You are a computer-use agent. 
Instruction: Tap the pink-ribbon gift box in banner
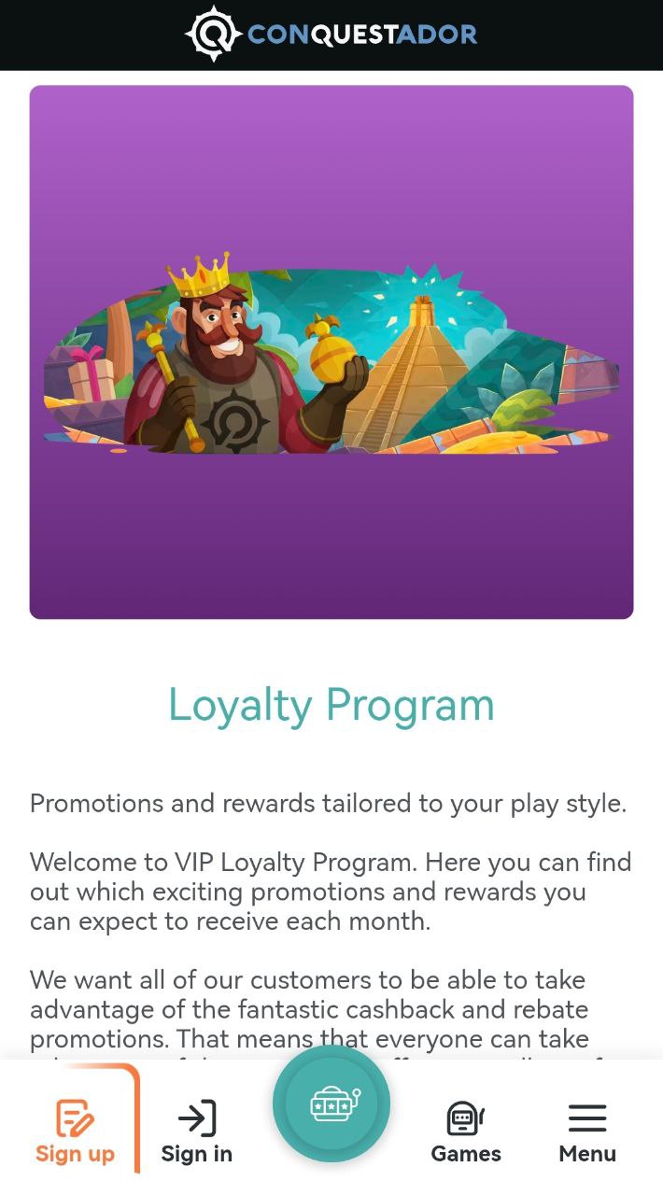coord(91,373)
